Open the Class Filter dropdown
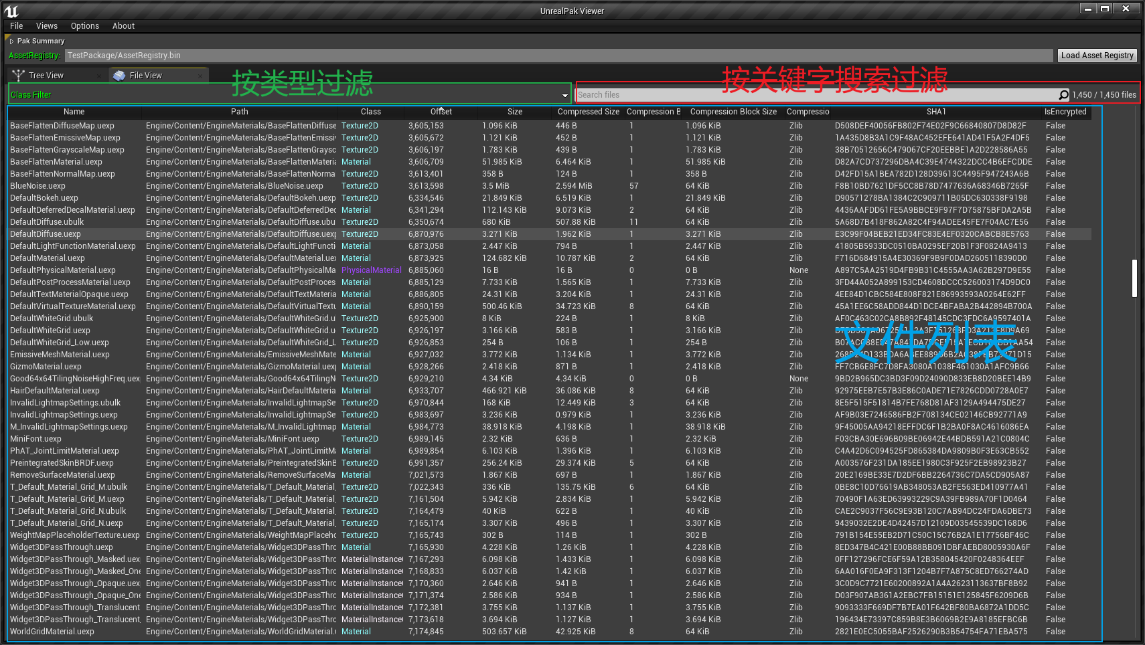Image resolution: width=1145 pixels, height=645 pixels. pos(564,95)
